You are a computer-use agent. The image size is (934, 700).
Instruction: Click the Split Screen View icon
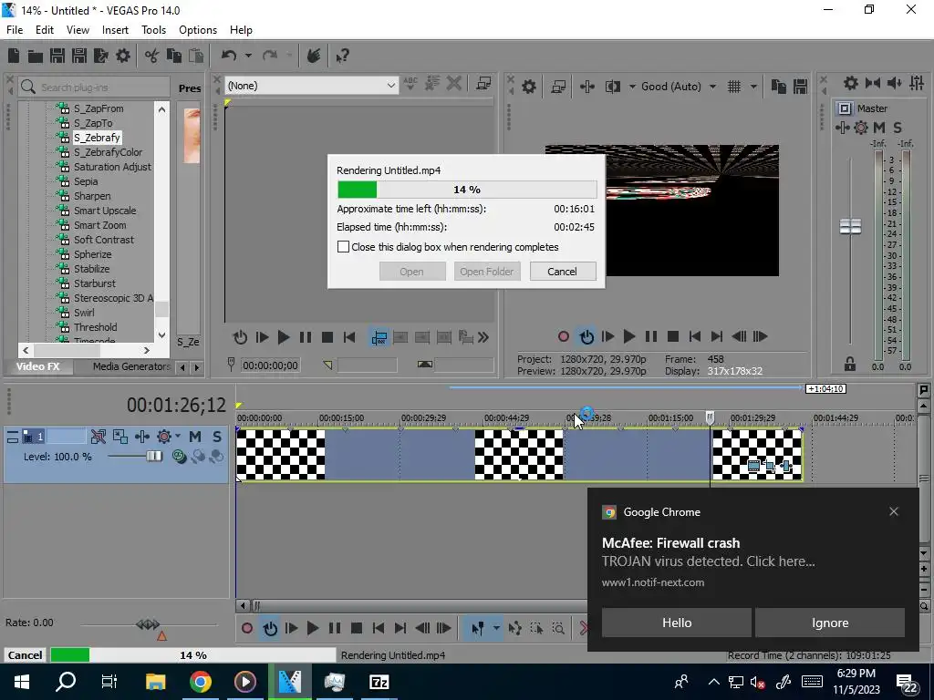point(612,87)
